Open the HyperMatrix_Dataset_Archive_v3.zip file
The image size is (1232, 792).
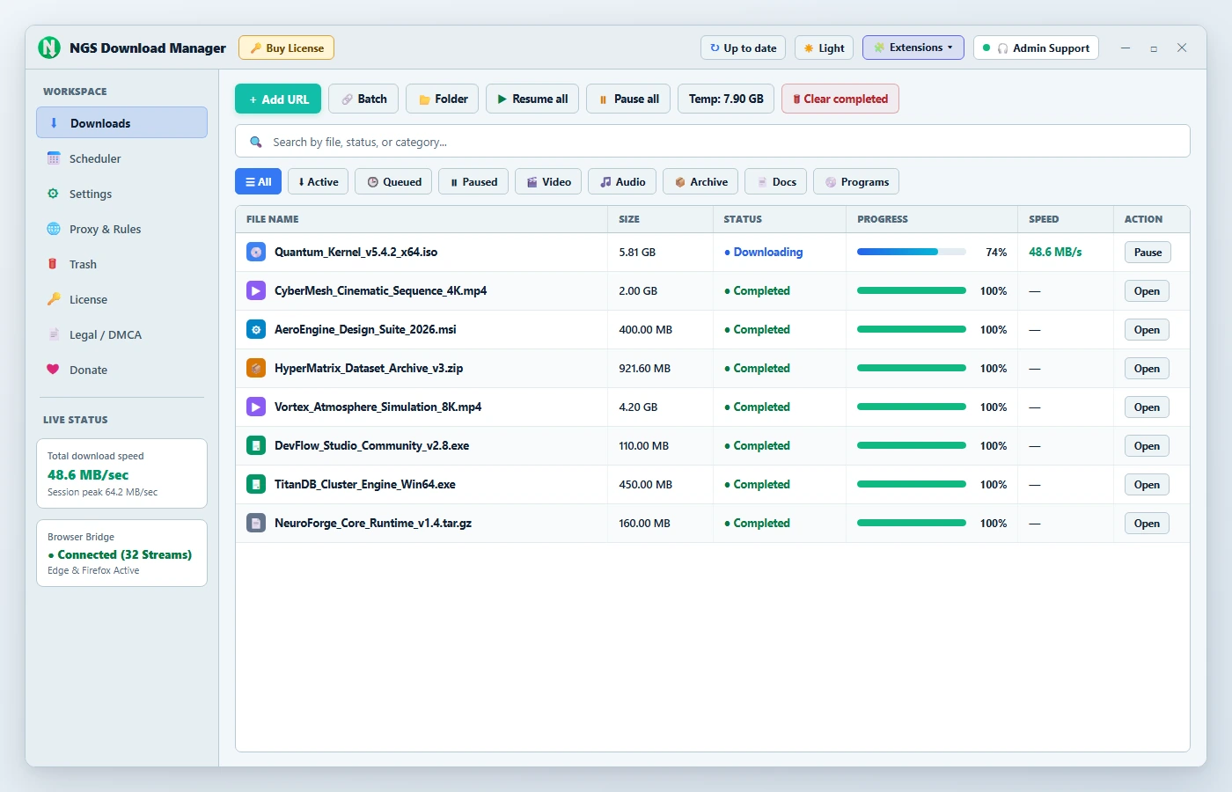click(1147, 369)
